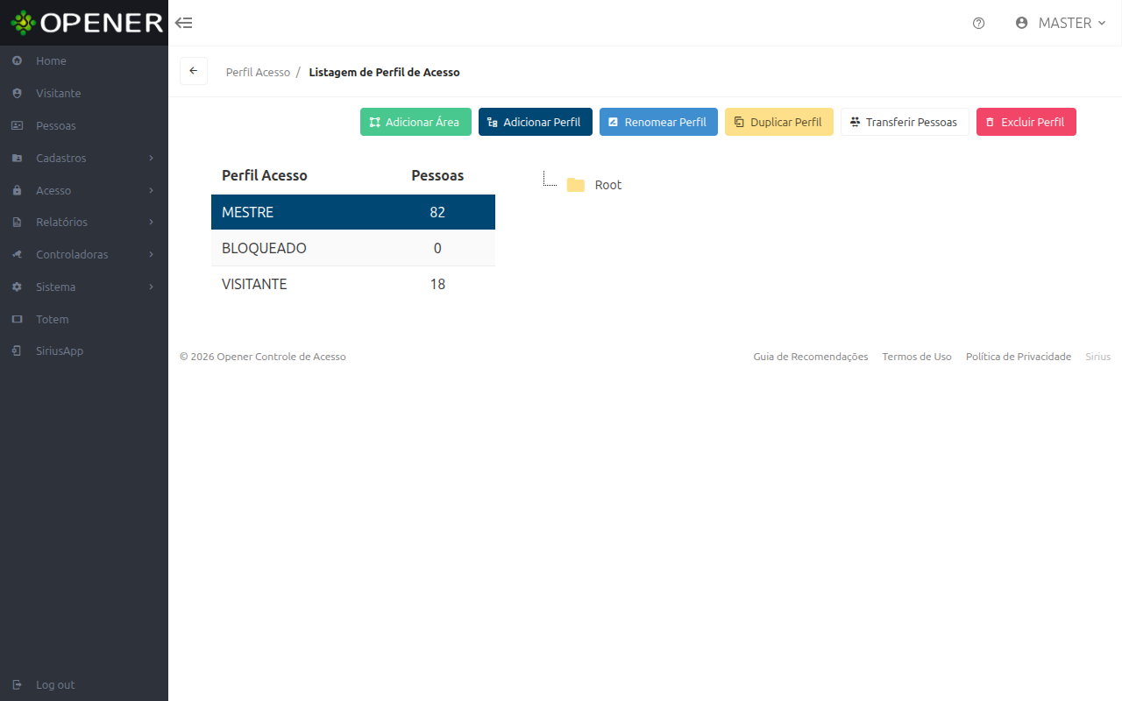The image size is (1122, 701).
Task: Click the Adicionar Área button
Action: click(x=415, y=122)
